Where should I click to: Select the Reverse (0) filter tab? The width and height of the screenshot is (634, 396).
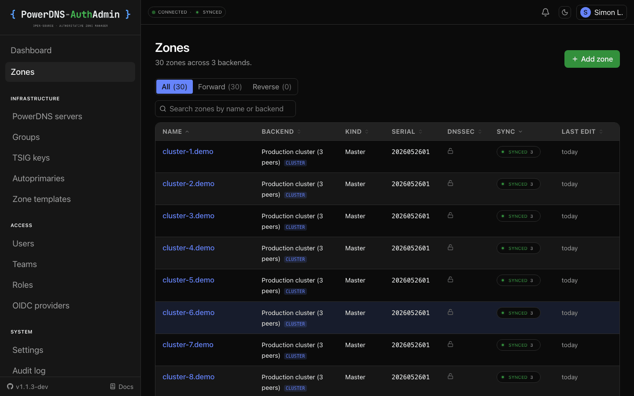(x=272, y=87)
